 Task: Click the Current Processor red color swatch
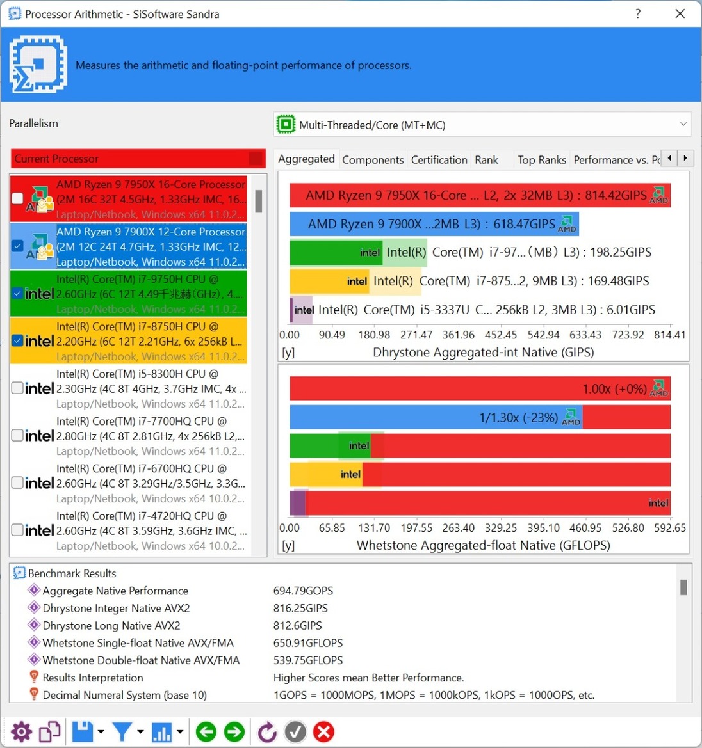click(256, 159)
